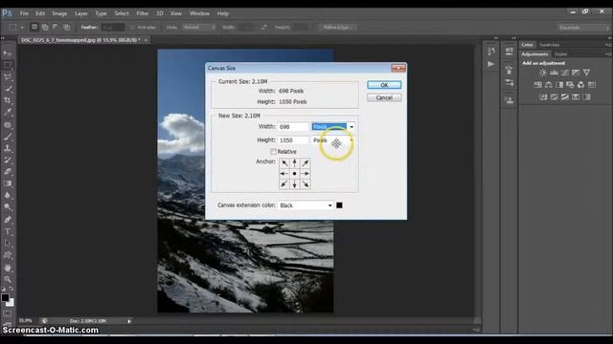
Task: Select the Hand tool
Action: 8,268
